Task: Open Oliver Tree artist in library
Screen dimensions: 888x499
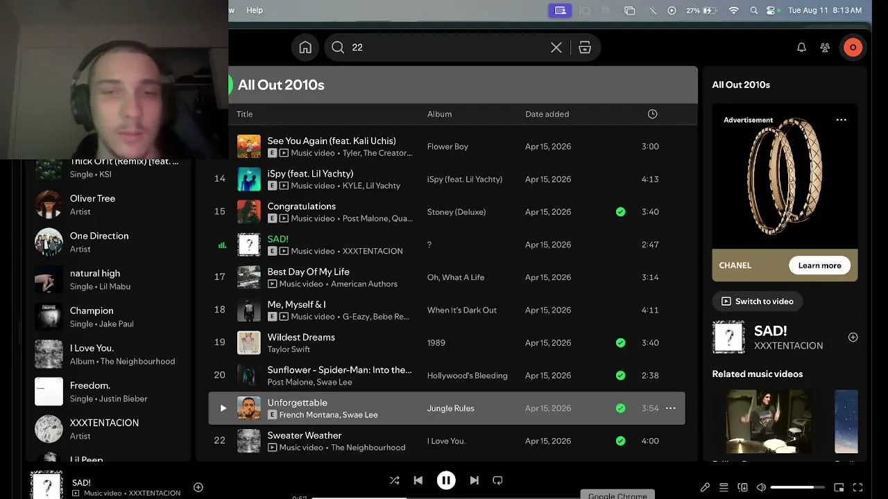Action: coord(108,204)
